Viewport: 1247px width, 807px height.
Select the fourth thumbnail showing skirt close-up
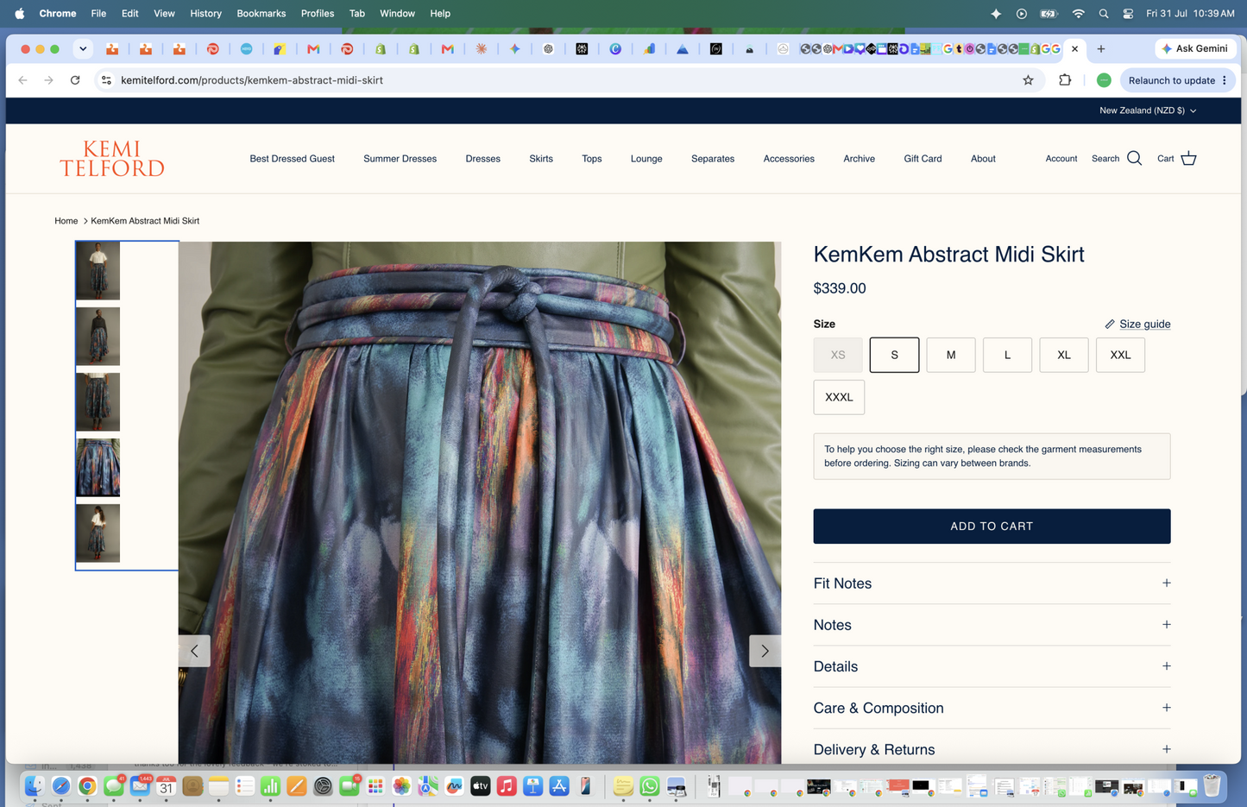(98, 468)
